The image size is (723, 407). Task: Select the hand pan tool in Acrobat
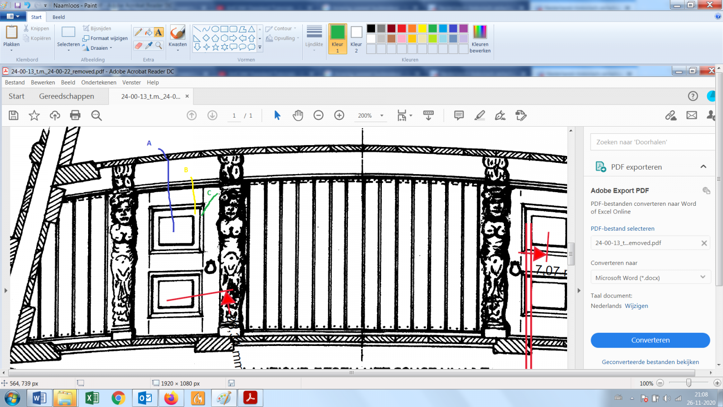click(298, 115)
